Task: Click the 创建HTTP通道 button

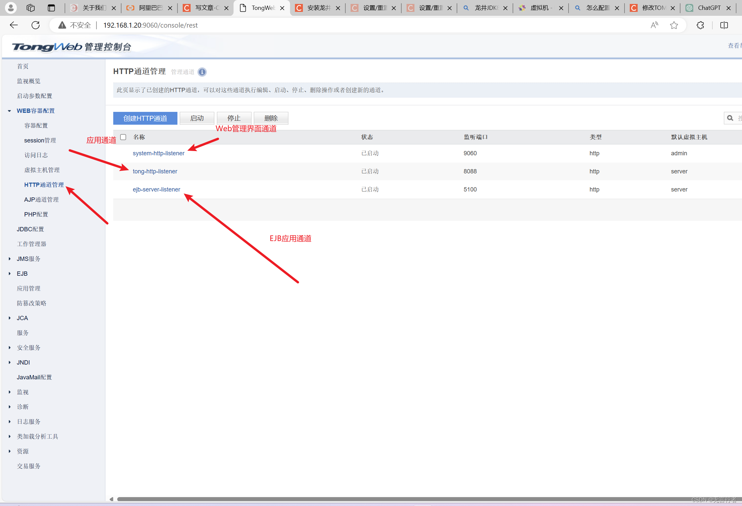Action: [145, 118]
